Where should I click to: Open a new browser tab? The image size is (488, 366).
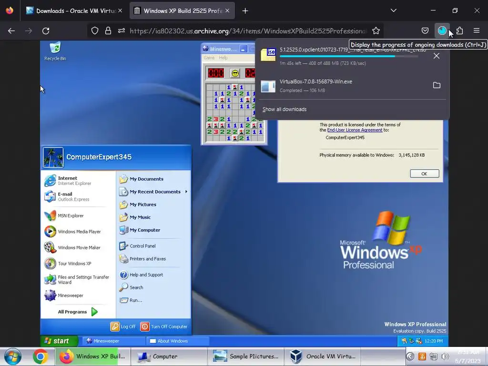[245, 11]
